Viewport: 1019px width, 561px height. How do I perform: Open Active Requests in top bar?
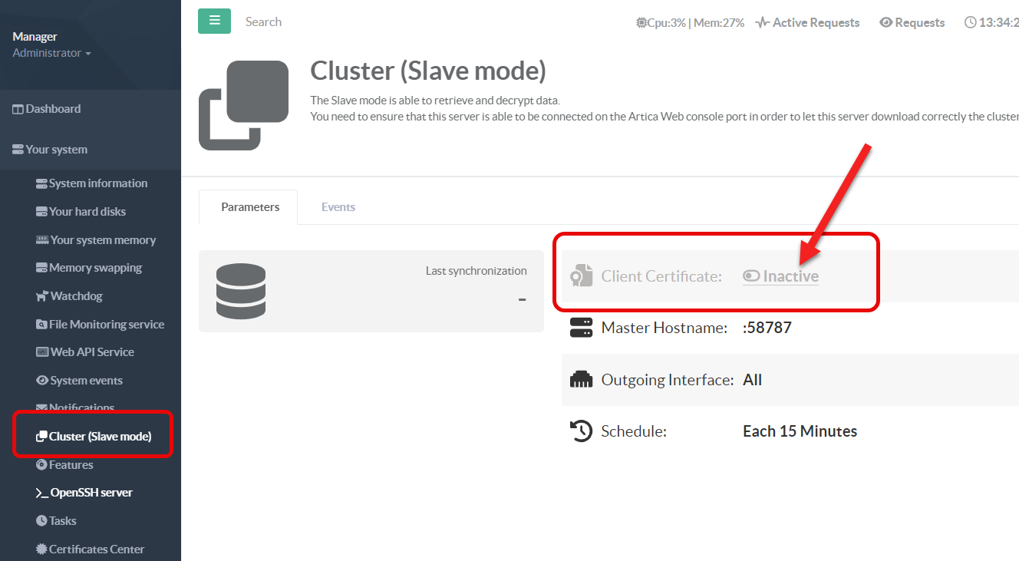coord(807,23)
